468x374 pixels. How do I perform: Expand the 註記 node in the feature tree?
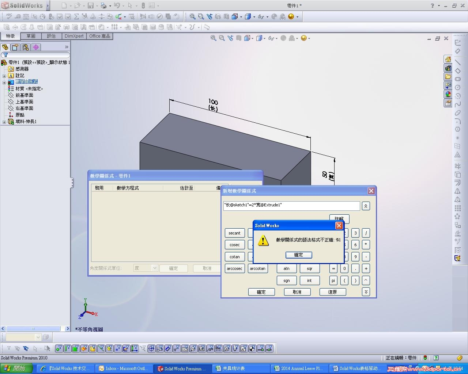(4, 76)
